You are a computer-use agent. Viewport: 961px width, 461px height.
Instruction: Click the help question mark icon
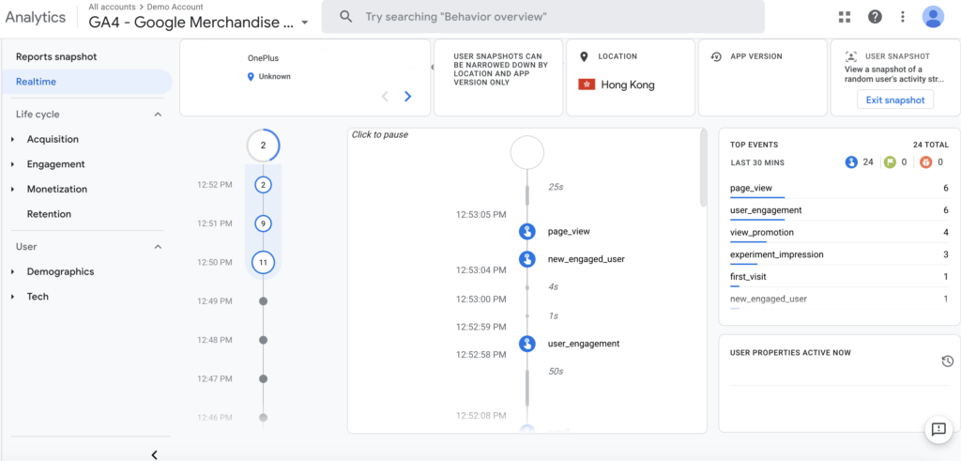875,17
